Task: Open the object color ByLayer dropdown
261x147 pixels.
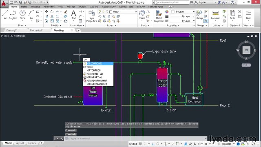Action: 194,12
